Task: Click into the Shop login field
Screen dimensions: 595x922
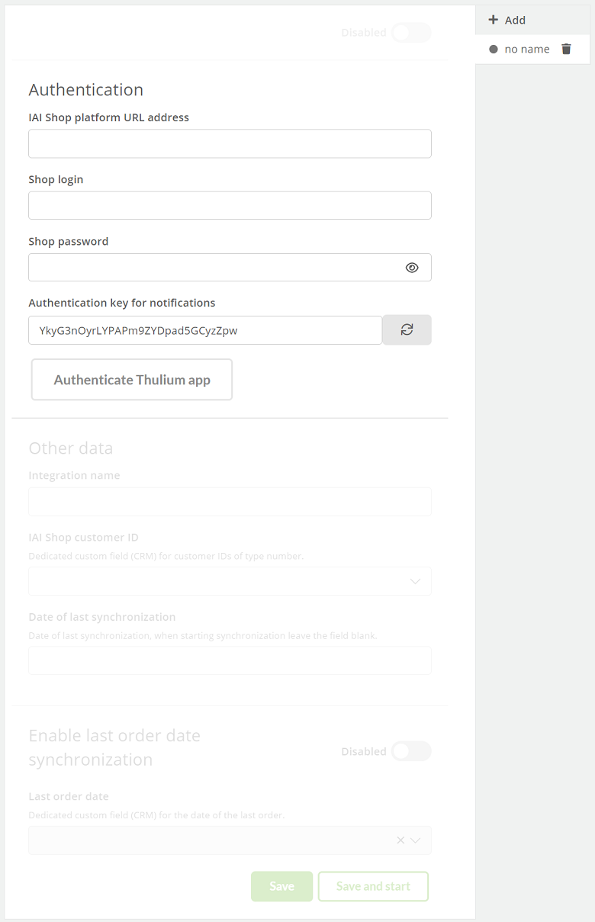Action: (230, 205)
